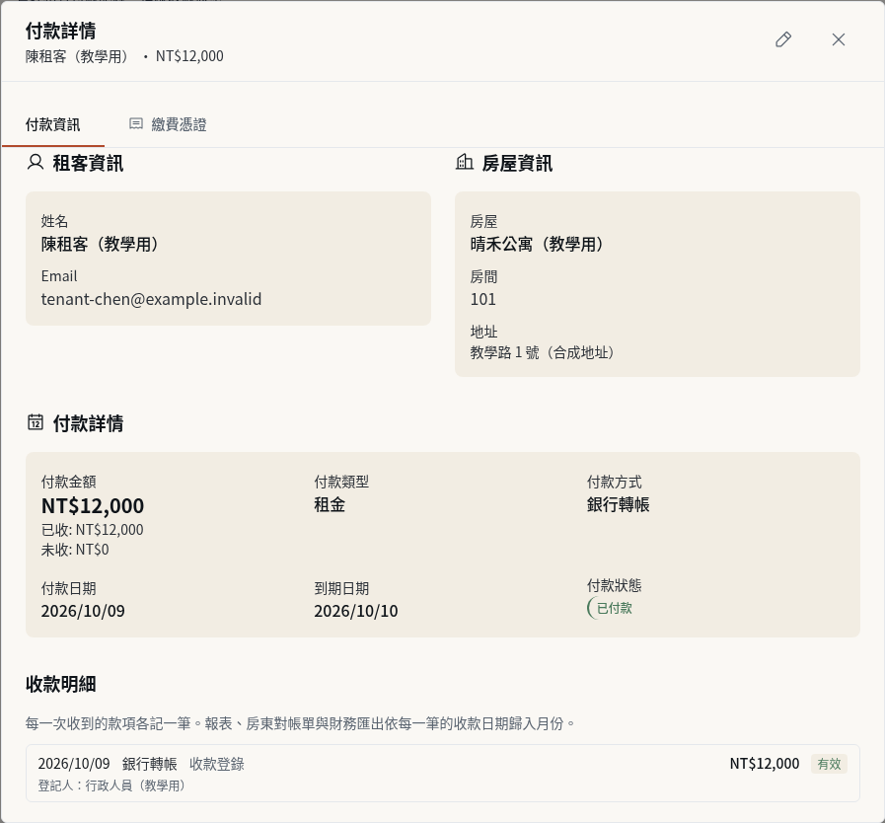The width and height of the screenshot is (885, 823).
Task: Click the 已付款 status badge
Action: pyautogui.click(x=612, y=608)
